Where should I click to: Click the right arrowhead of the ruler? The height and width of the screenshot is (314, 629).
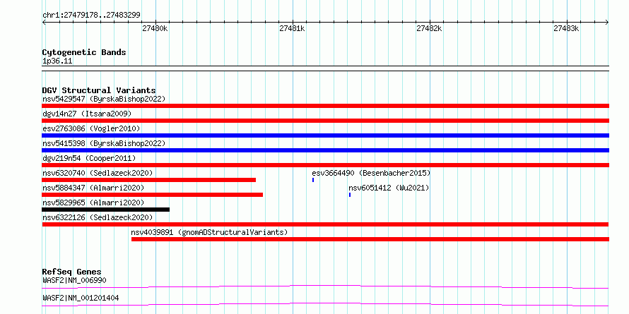[607, 22]
